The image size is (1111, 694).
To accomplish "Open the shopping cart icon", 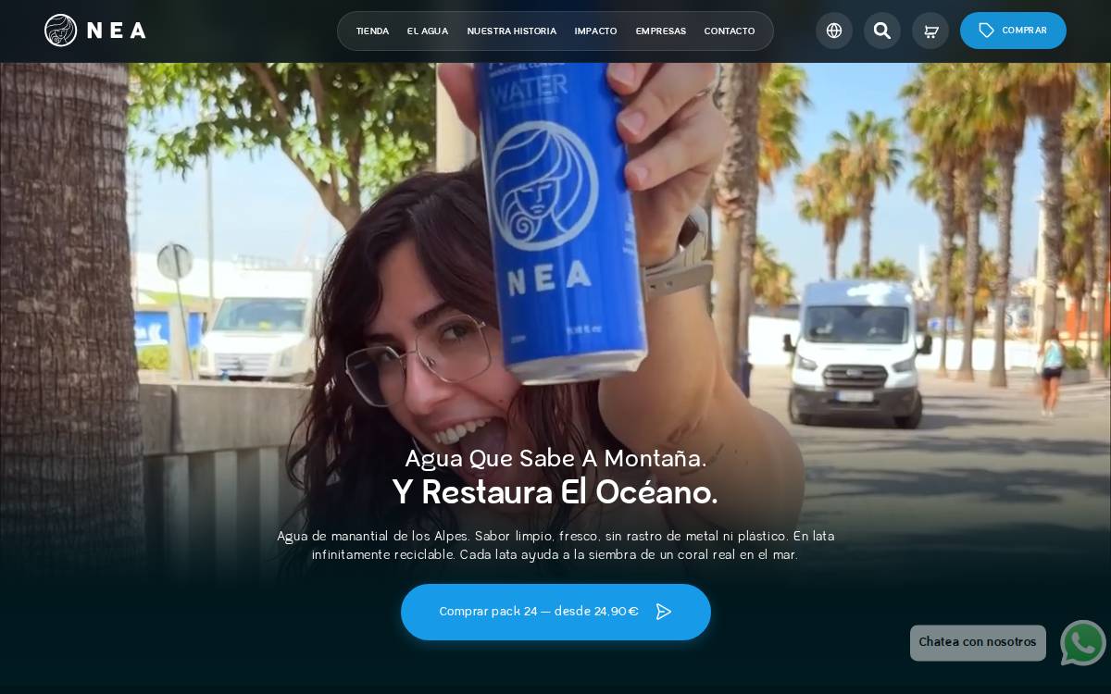I will 930,31.
